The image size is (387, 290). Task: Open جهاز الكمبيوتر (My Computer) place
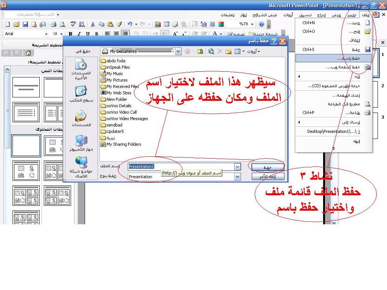coord(81,143)
